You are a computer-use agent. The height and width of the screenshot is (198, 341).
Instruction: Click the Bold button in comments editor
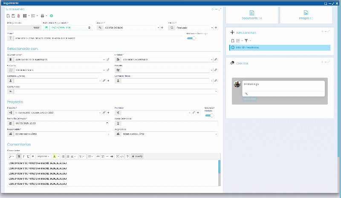pos(19,156)
